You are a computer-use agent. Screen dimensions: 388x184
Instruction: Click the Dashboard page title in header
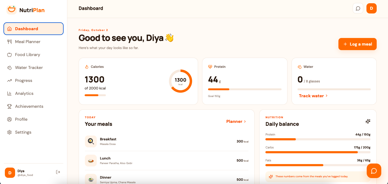(91, 8)
